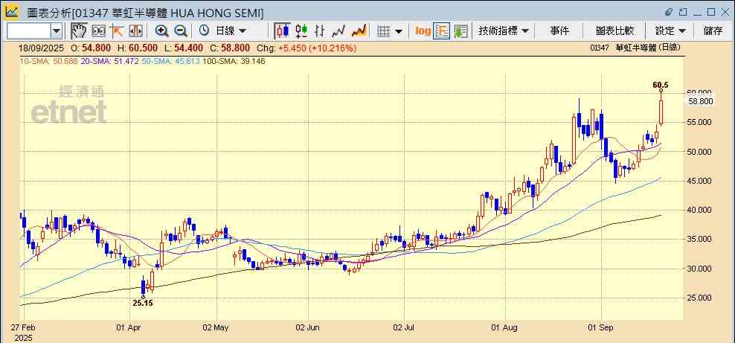735x343 pixels.
Task: Open 圖表比較 chart comparison
Action: click(x=615, y=31)
